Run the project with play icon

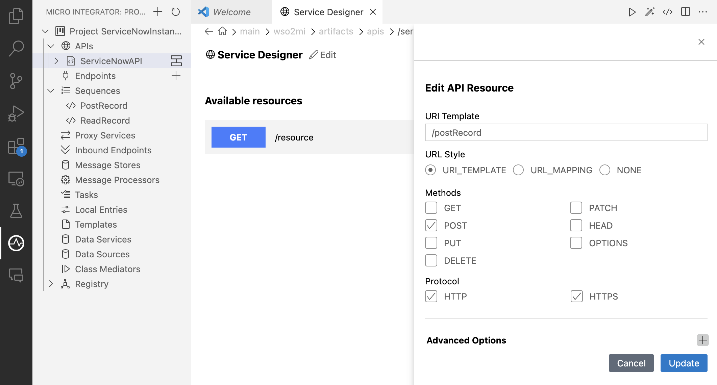[x=632, y=12]
